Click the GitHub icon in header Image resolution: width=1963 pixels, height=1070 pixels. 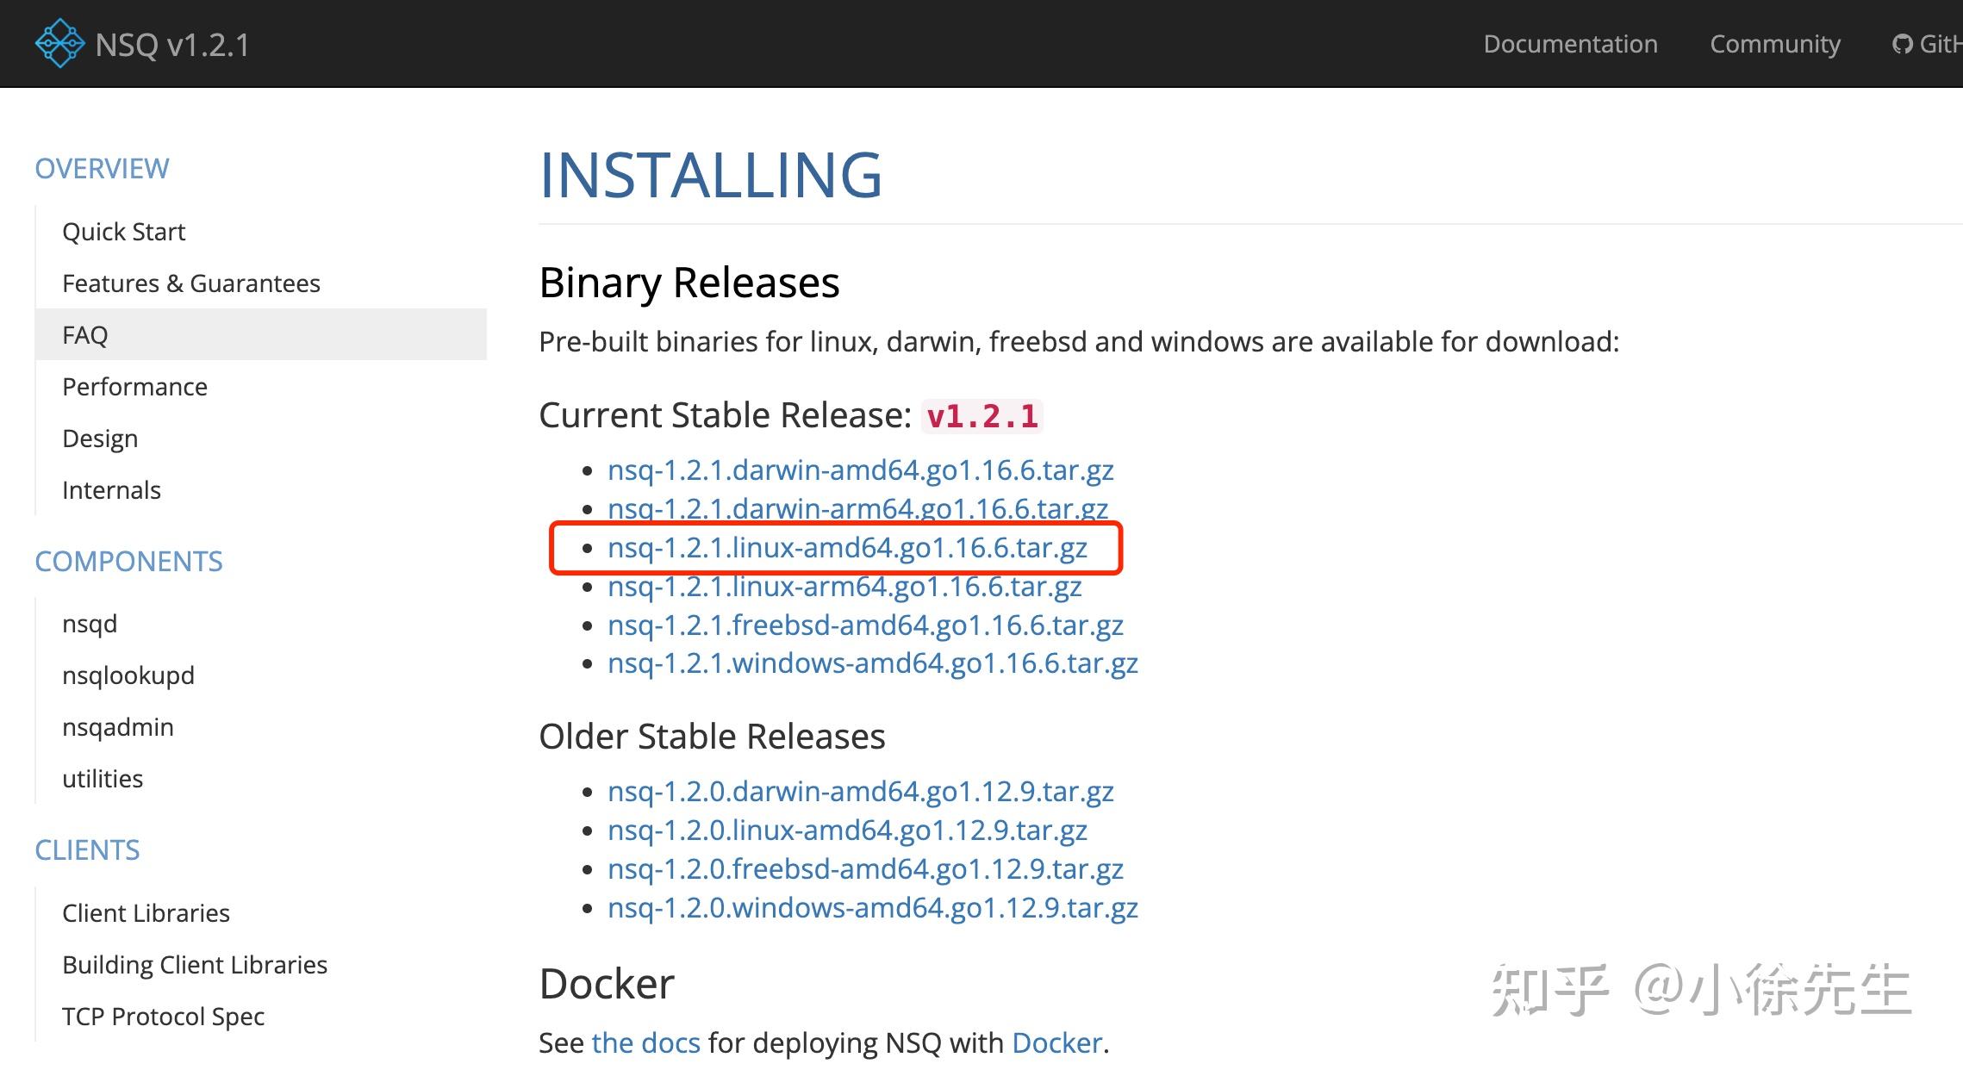pyautogui.click(x=1901, y=44)
